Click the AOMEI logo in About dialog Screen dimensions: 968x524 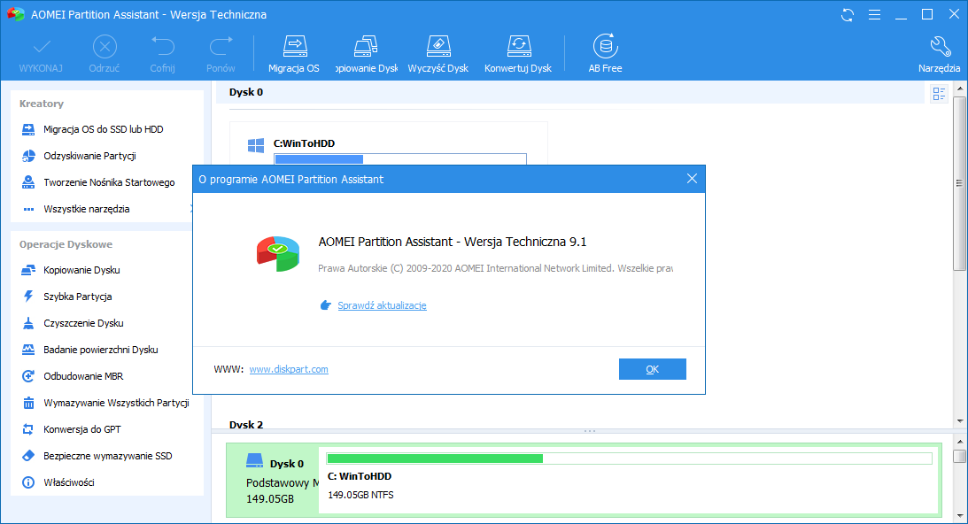click(x=278, y=253)
